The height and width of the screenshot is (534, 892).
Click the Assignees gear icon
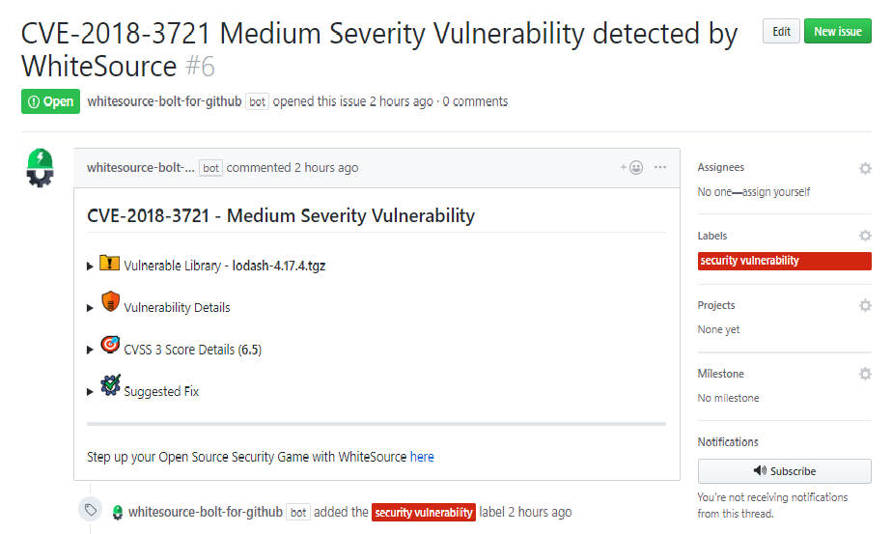pos(865,168)
